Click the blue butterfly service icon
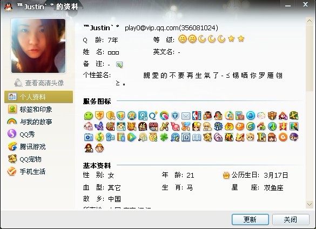 pos(99,126)
